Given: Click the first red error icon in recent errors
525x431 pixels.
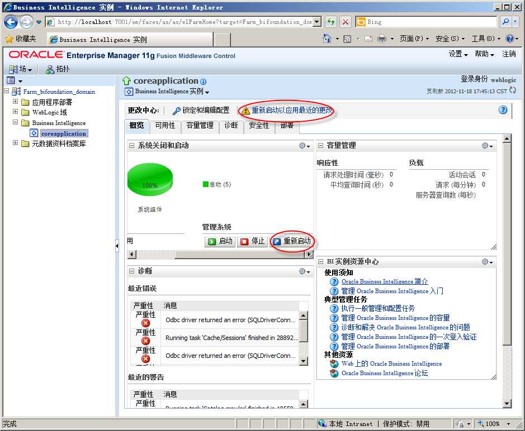Looking at the screenshot, I should 146,323.
